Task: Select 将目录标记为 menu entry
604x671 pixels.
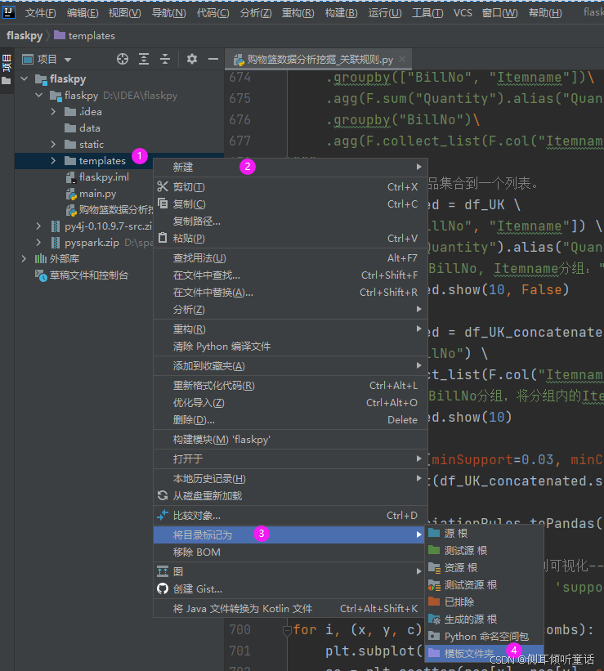Action: tap(290, 535)
